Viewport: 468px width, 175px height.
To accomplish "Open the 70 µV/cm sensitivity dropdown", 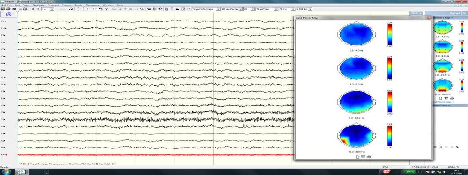I will click(267, 9).
